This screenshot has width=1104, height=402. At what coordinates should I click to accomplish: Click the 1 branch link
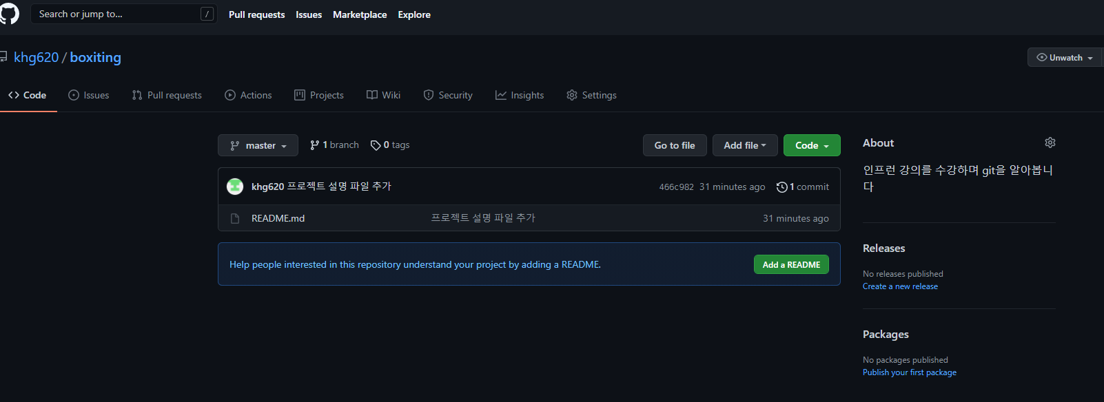coord(335,145)
